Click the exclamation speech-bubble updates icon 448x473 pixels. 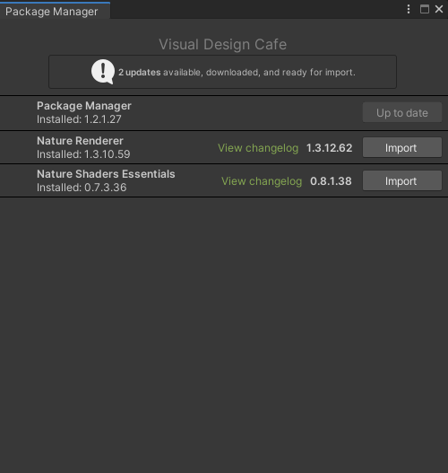[103, 72]
